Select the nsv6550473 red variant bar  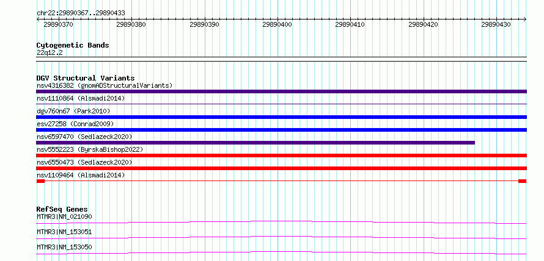click(x=281, y=168)
